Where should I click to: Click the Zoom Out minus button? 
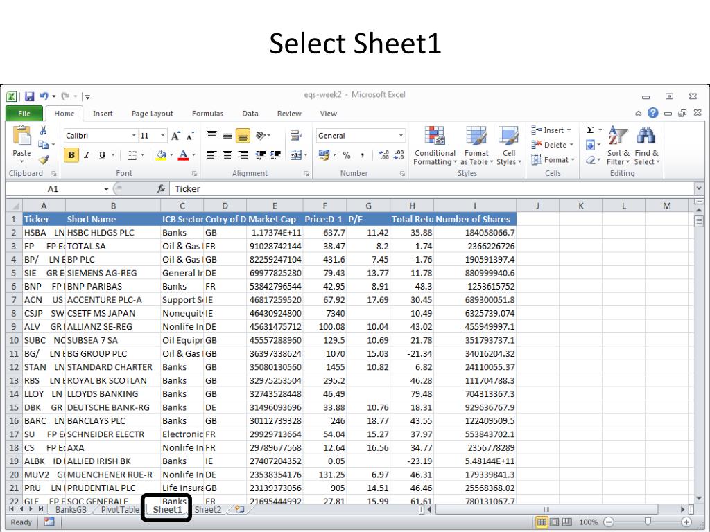(609, 522)
